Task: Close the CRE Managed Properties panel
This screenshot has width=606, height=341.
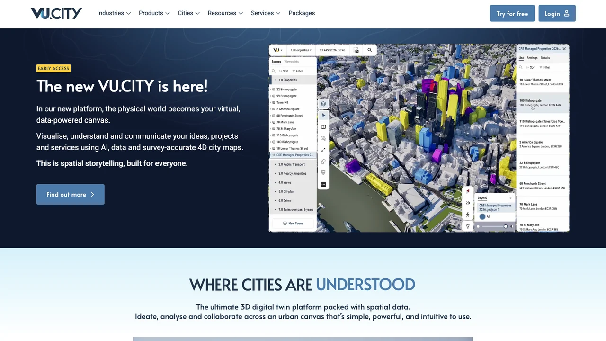Action: pyautogui.click(x=564, y=49)
